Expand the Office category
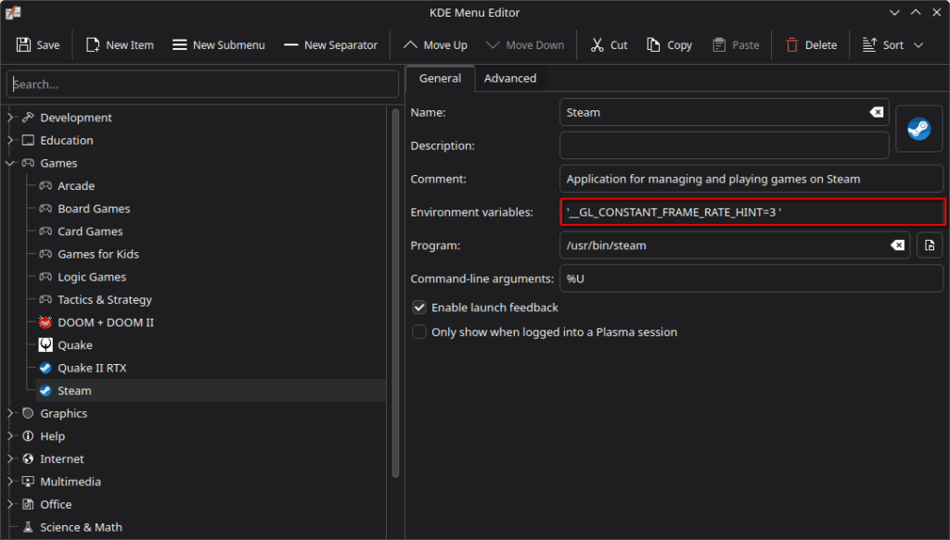Viewport: 950px width, 540px height. tap(9, 504)
